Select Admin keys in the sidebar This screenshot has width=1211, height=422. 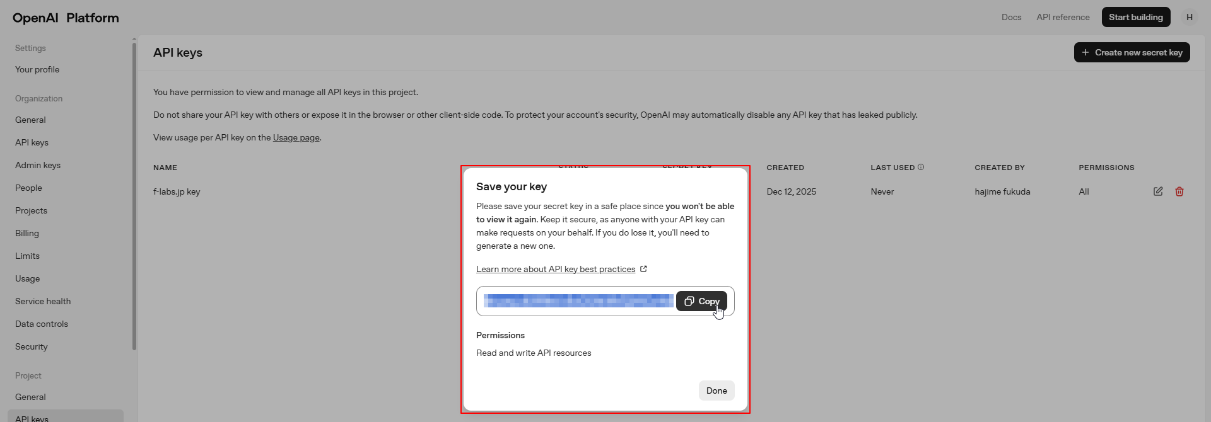pos(38,165)
